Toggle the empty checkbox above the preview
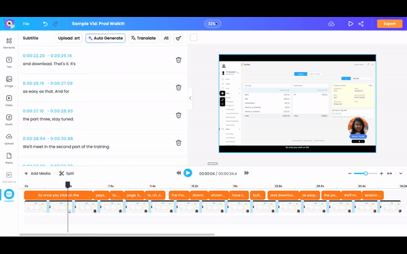The height and width of the screenshot is (254, 407). coord(193,37)
